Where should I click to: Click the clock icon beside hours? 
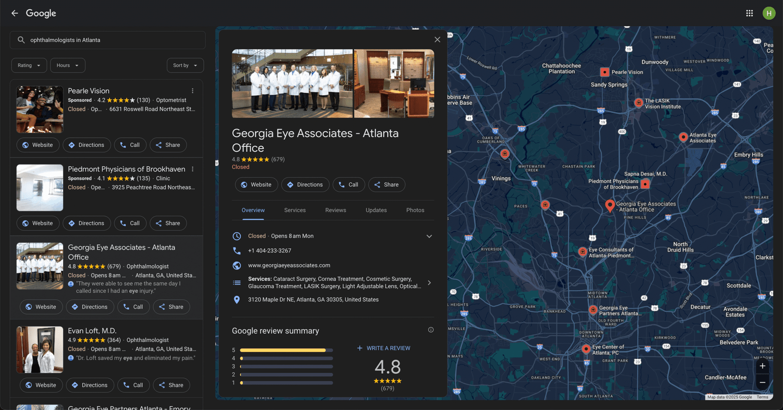[x=237, y=236]
